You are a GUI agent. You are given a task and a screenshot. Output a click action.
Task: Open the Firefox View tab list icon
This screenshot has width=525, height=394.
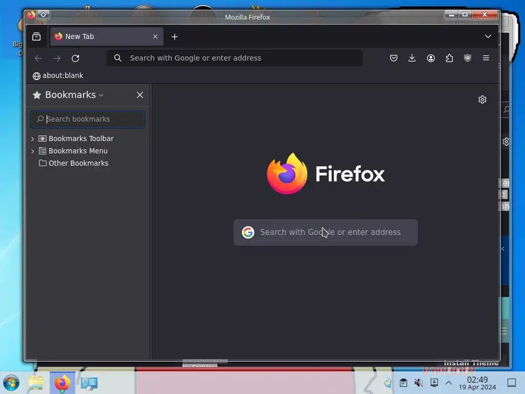[x=36, y=36]
